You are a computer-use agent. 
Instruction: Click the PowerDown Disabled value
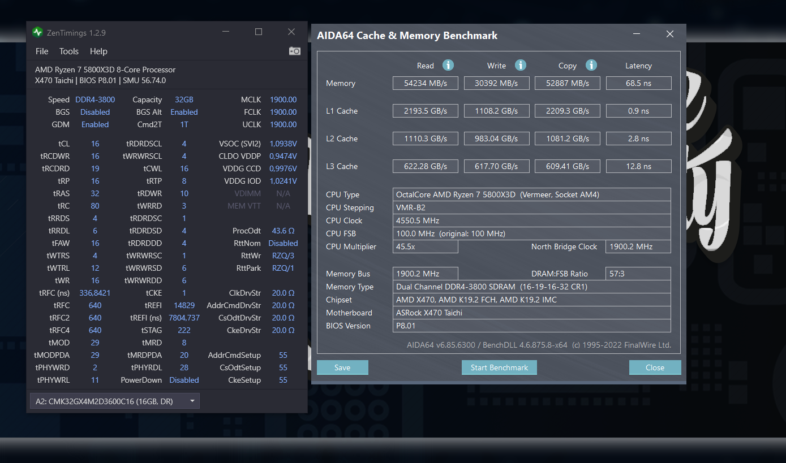184,380
